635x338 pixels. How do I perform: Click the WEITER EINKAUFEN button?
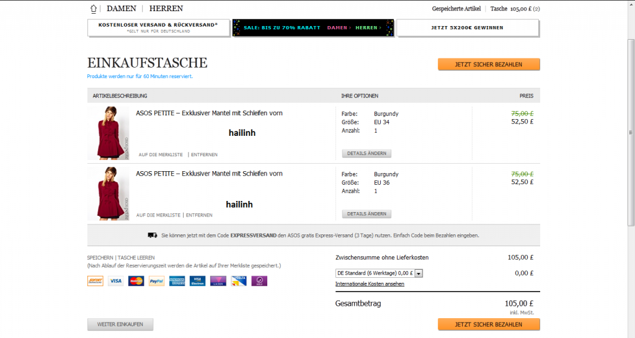tap(120, 324)
